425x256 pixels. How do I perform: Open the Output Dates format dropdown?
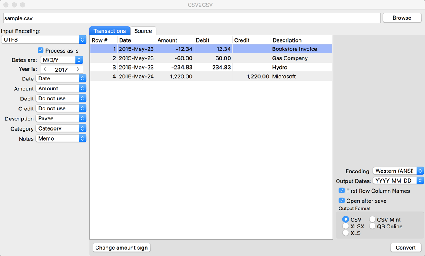click(398, 180)
